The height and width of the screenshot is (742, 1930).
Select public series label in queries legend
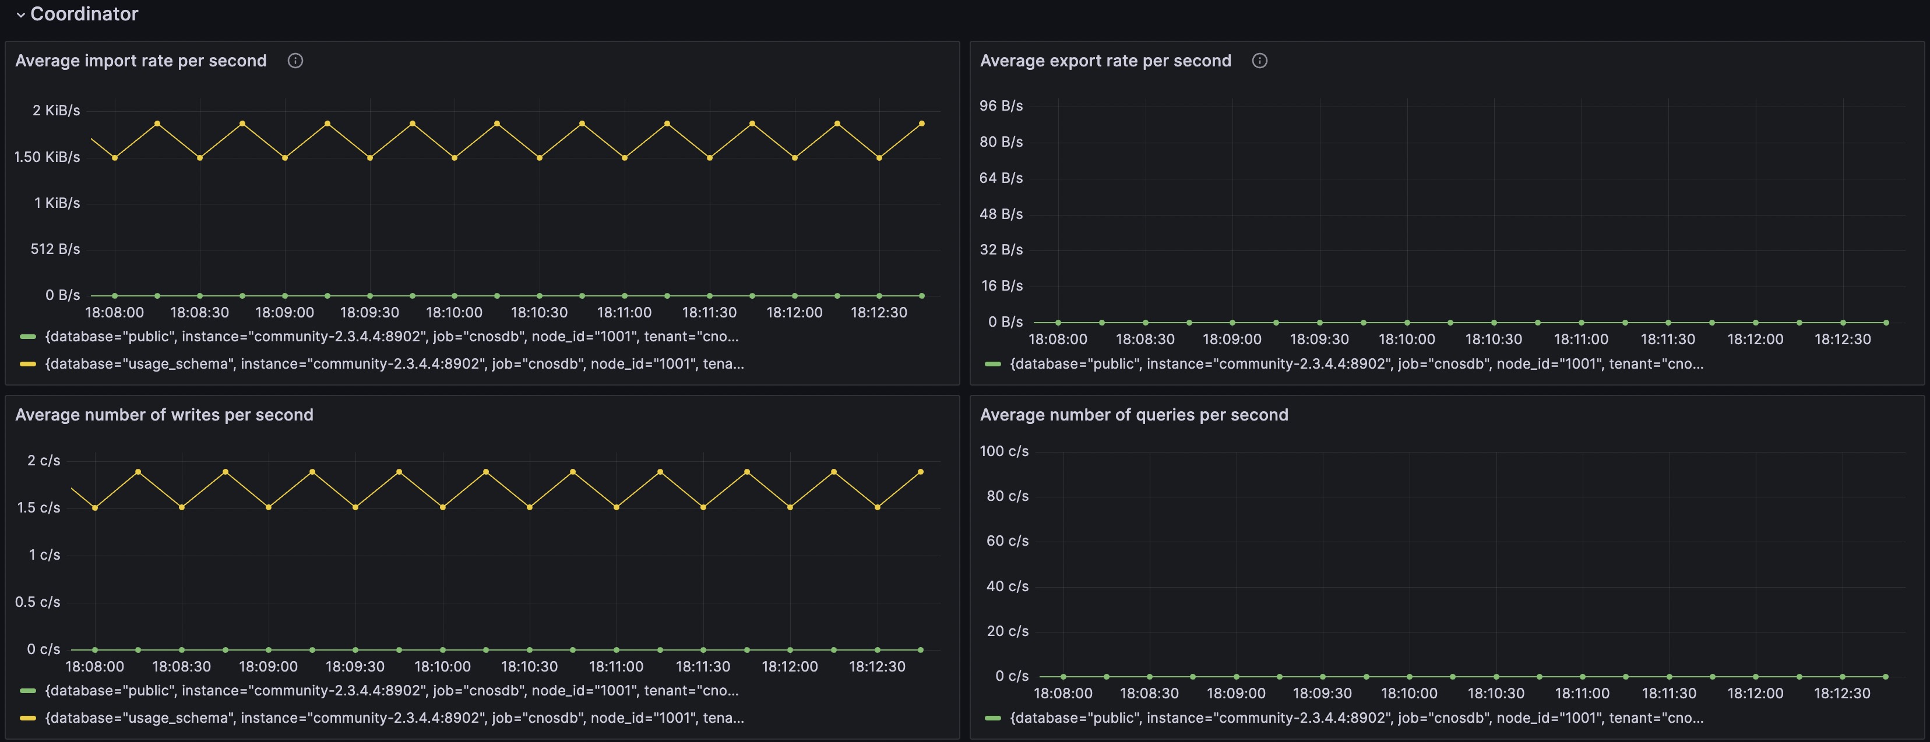[1357, 718]
